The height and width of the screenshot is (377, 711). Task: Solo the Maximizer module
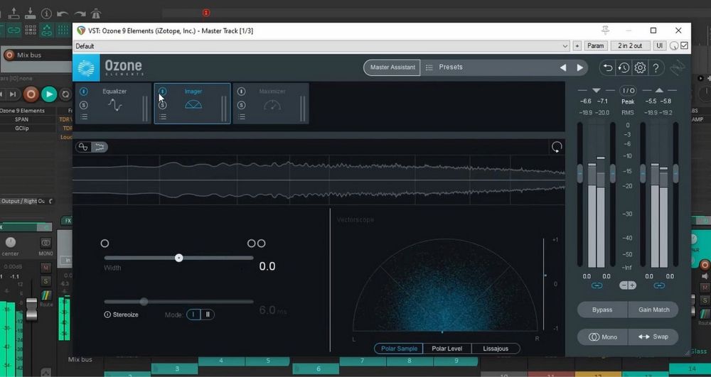(x=241, y=105)
